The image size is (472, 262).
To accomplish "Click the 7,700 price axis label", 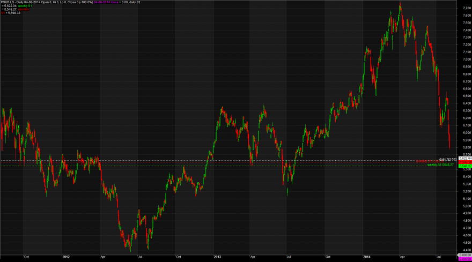I will 467,8.
